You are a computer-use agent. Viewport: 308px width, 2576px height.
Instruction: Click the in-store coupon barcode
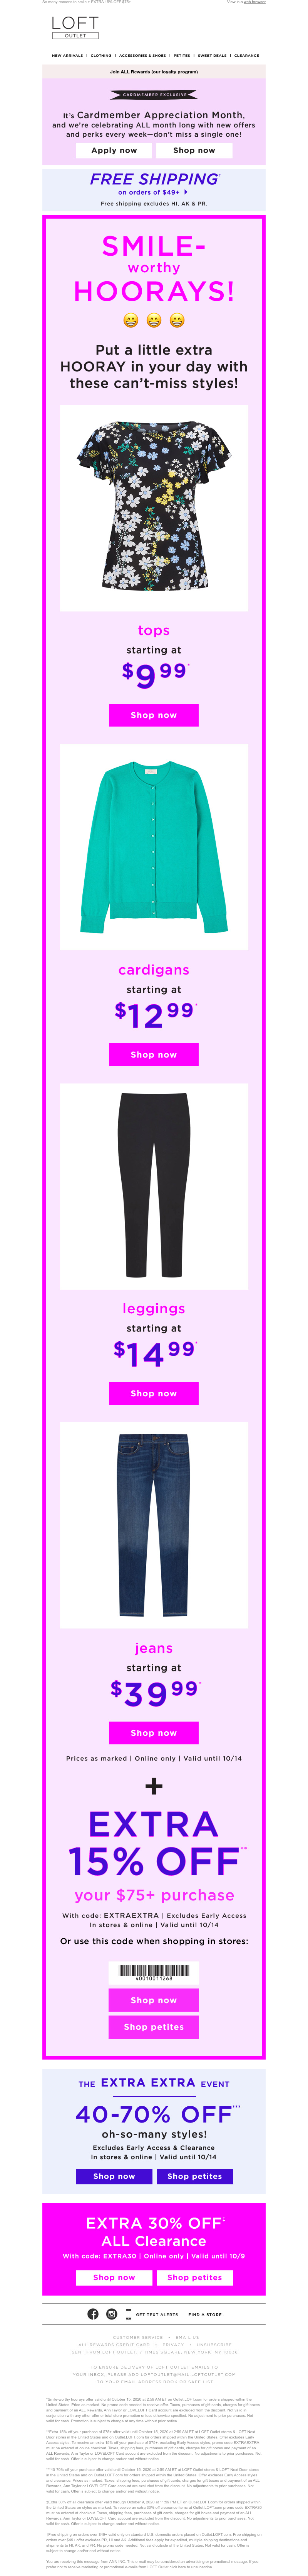point(154,1971)
